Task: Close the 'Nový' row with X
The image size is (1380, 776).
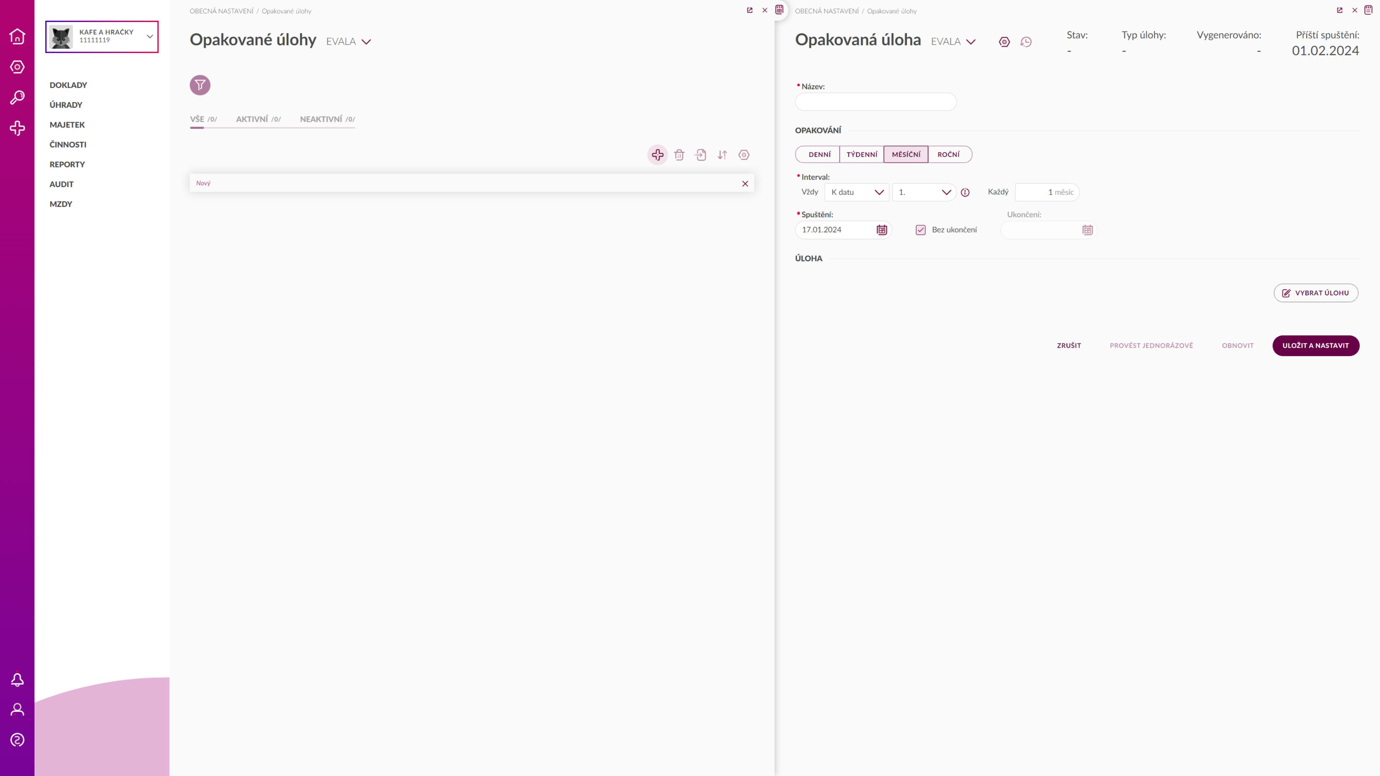Action: point(745,184)
